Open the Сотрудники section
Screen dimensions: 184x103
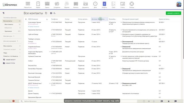[57, 5]
